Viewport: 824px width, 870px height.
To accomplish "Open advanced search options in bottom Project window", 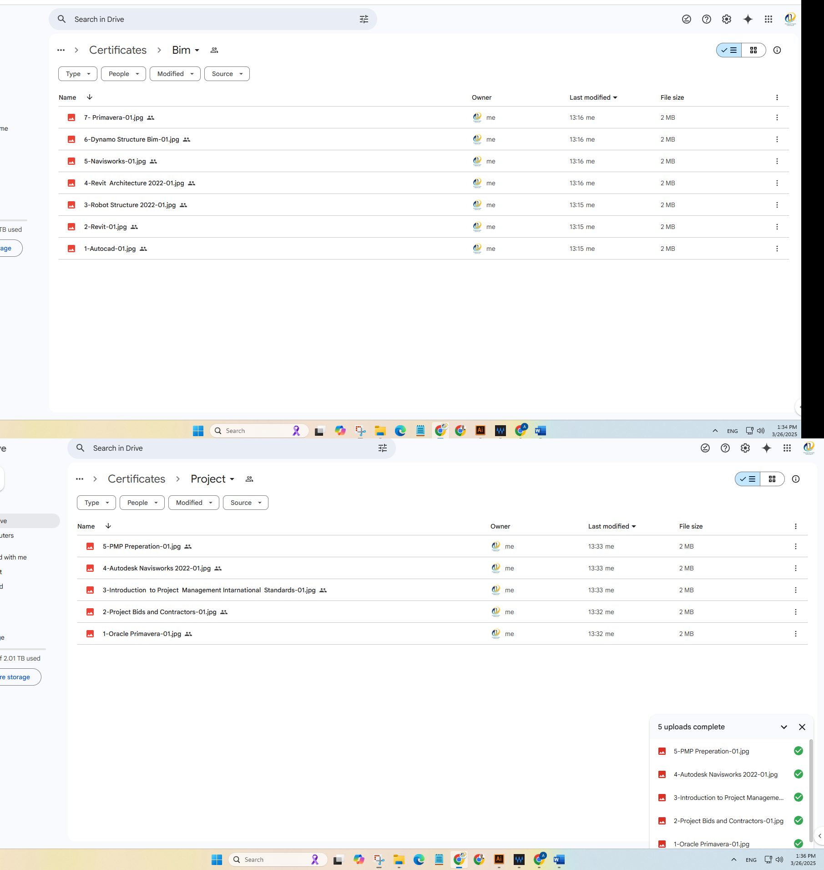I will coord(383,448).
